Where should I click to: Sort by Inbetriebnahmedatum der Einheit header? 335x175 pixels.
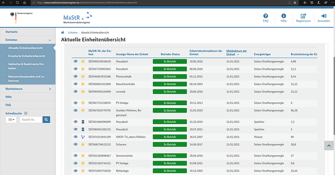[x=206, y=53]
